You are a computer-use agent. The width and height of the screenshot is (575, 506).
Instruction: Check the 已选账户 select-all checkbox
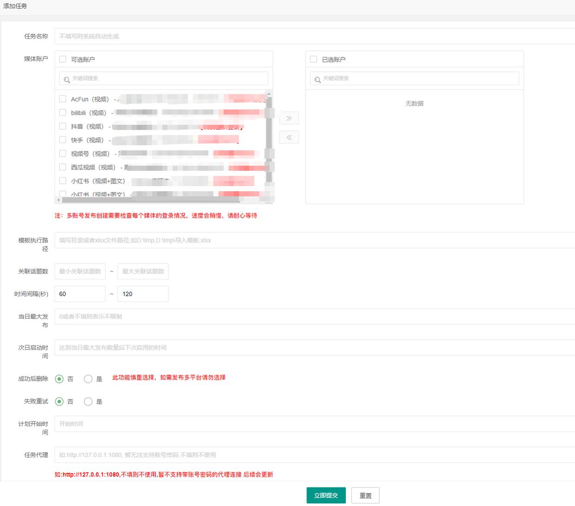click(x=313, y=59)
